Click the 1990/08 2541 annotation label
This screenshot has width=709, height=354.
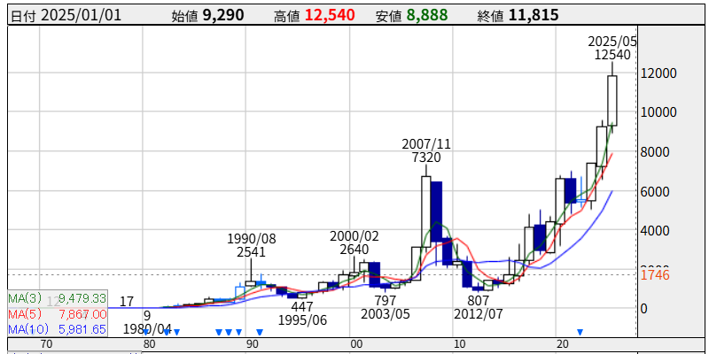click(252, 245)
